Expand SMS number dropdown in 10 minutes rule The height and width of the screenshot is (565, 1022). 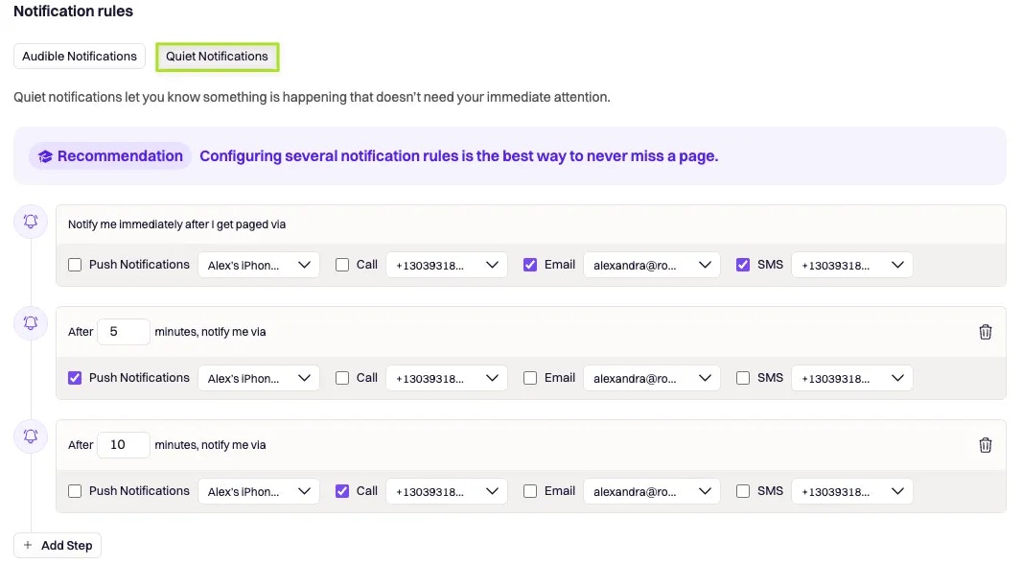(852, 491)
